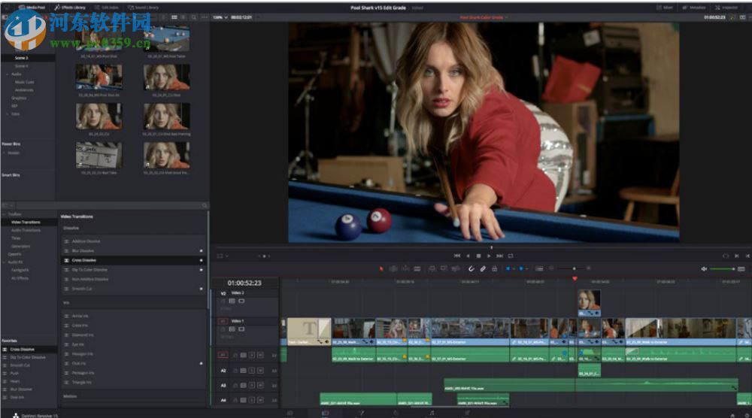The width and height of the screenshot is (752, 418).
Task: Click the media pool search icon
Action: pyautogui.click(x=194, y=17)
